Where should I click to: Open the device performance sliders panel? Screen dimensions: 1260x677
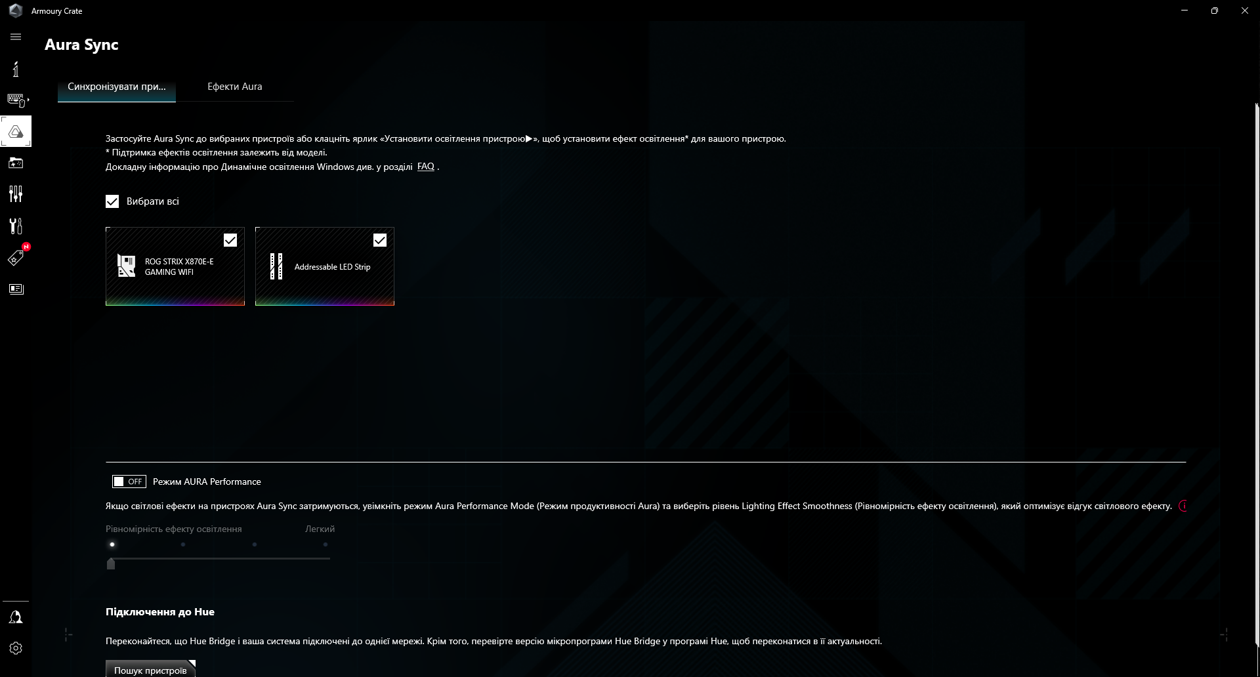(16, 194)
